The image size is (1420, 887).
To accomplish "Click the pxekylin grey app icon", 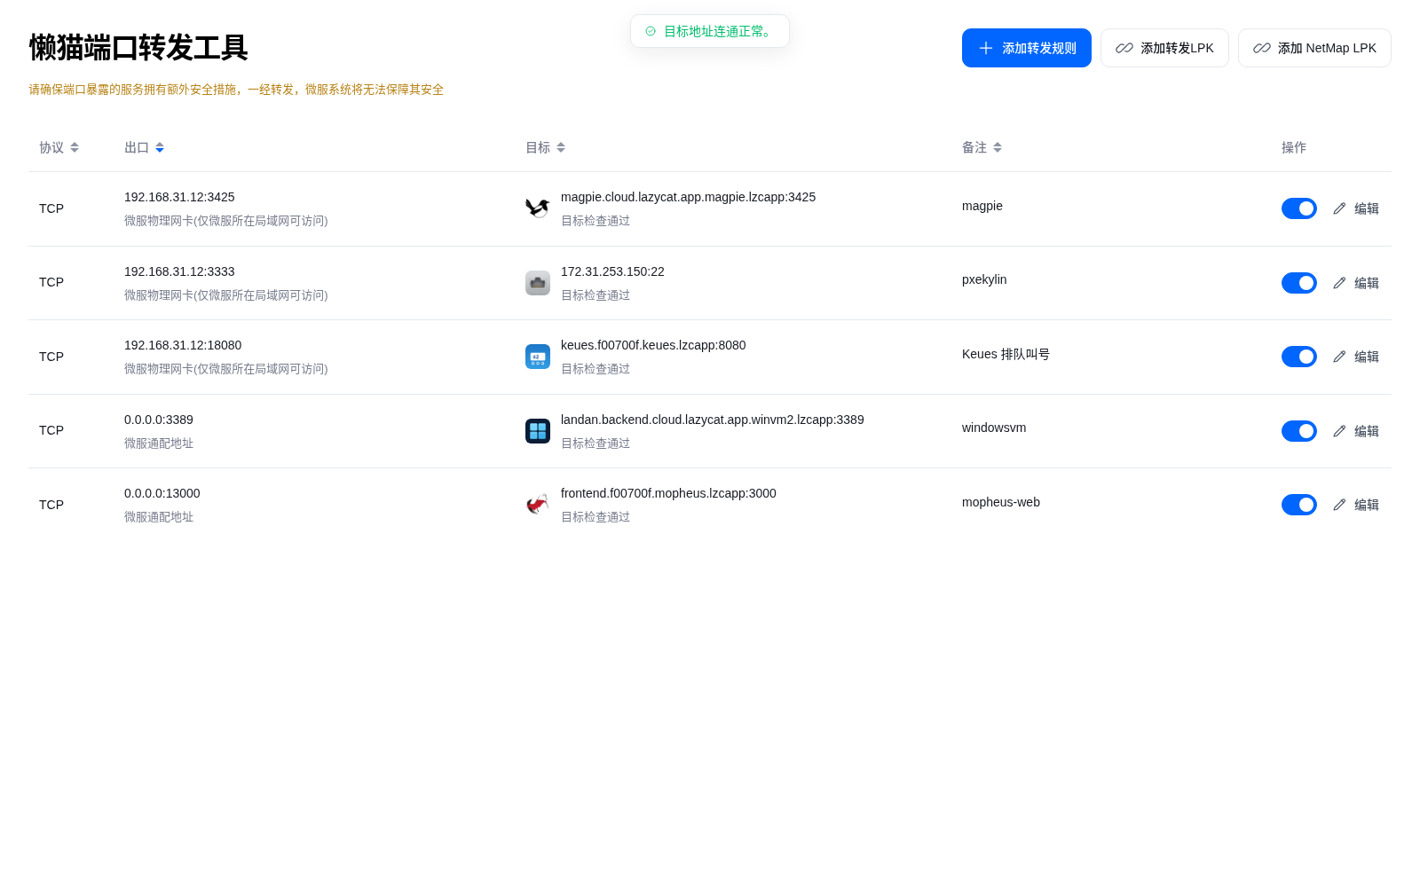I will [538, 283].
